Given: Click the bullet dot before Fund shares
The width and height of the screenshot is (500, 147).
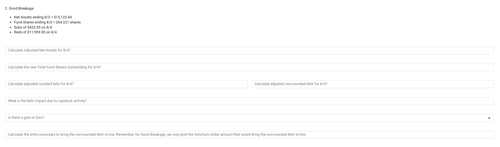Looking at the screenshot, I should pyautogui.click(x=10, y=23).
